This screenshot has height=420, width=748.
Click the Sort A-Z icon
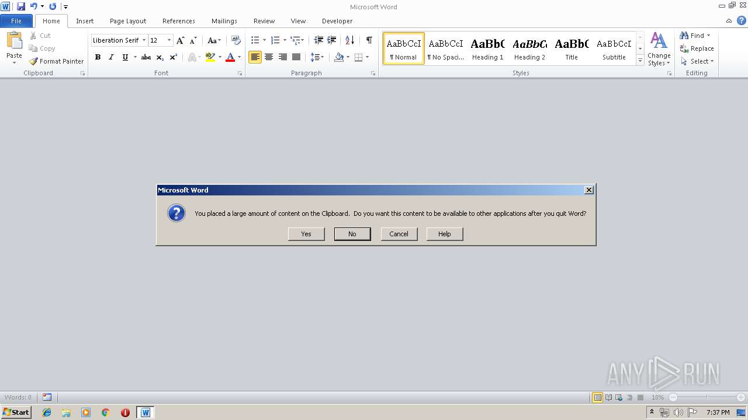[349, 40]
